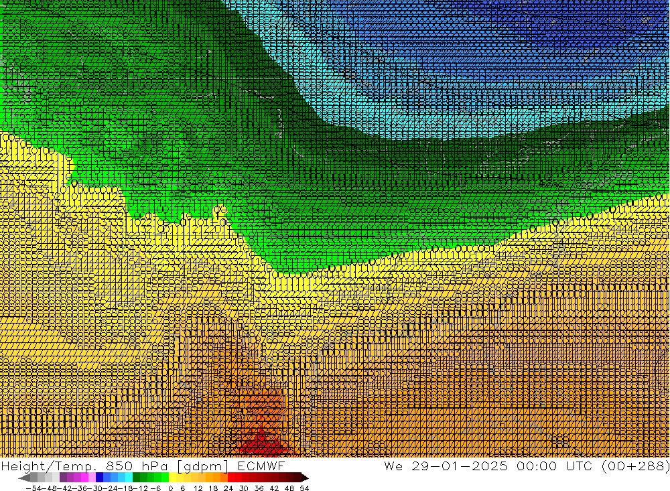670x491 pixels.
Task: Select the deep blue legend swatch
Action: (100, 478)
